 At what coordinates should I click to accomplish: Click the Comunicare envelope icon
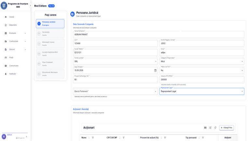6,66
